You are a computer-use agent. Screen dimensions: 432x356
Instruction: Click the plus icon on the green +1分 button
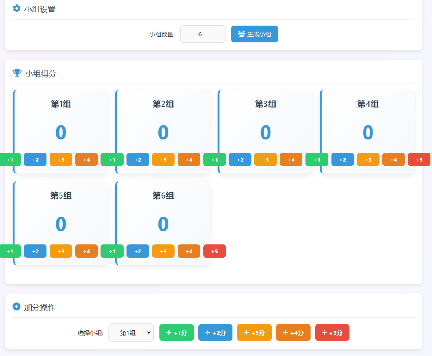(x=170, y=332)
